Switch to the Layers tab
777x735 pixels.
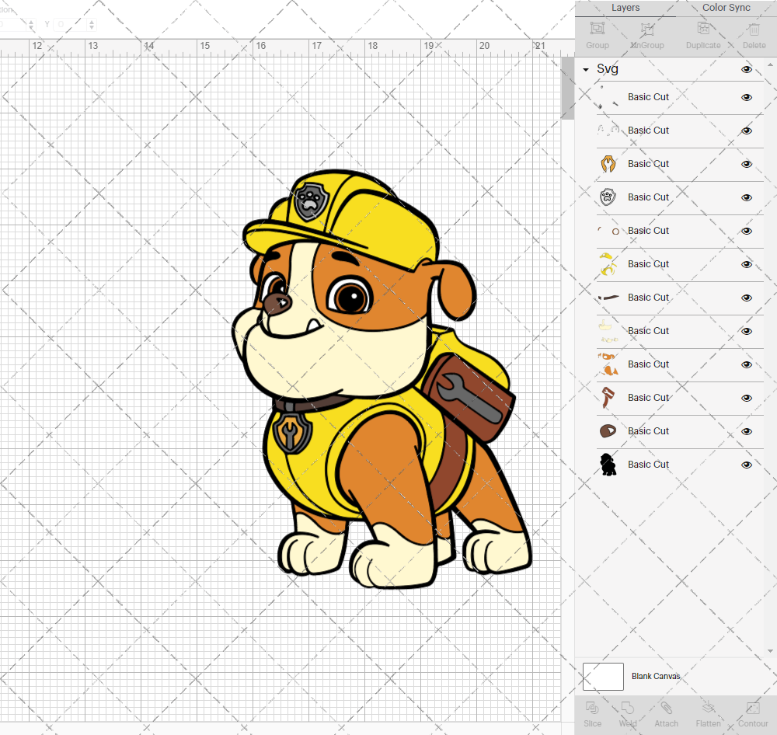625,8
